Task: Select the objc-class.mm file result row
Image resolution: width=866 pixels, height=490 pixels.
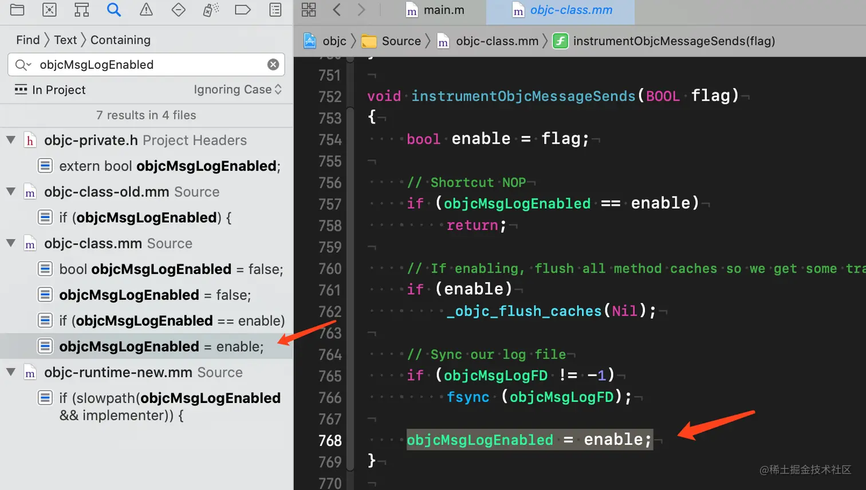Action: click(x=146, y=243)
